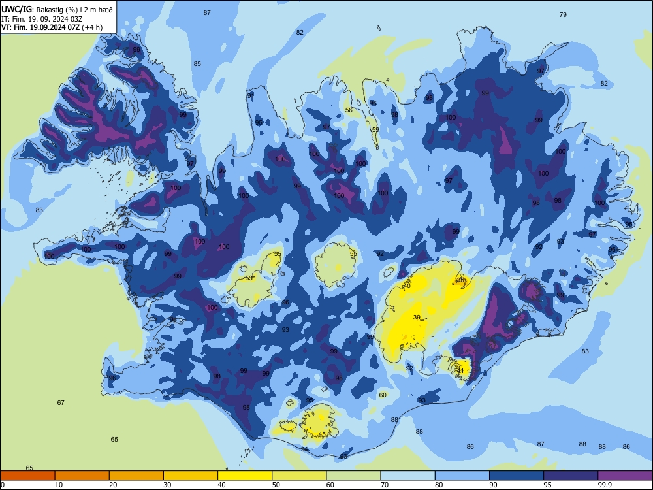Select the value 53 on the pale yellow glacier

(249, 278)
